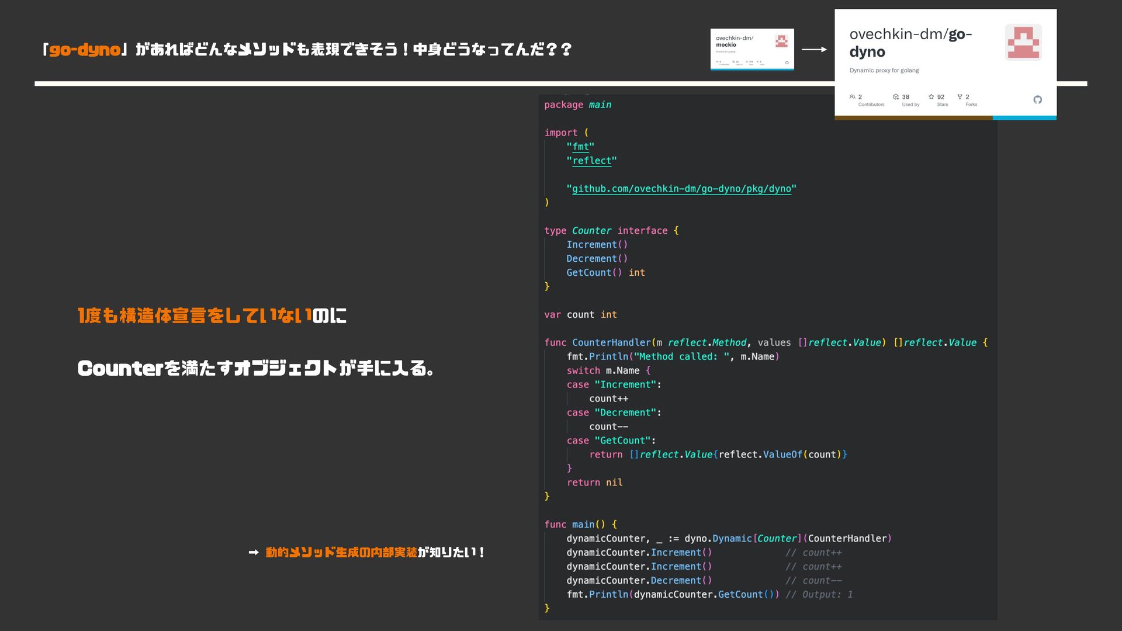The image size is (1122, 631).
Task: Click the underlined "reflect" import
Action: tap(591, 161)
